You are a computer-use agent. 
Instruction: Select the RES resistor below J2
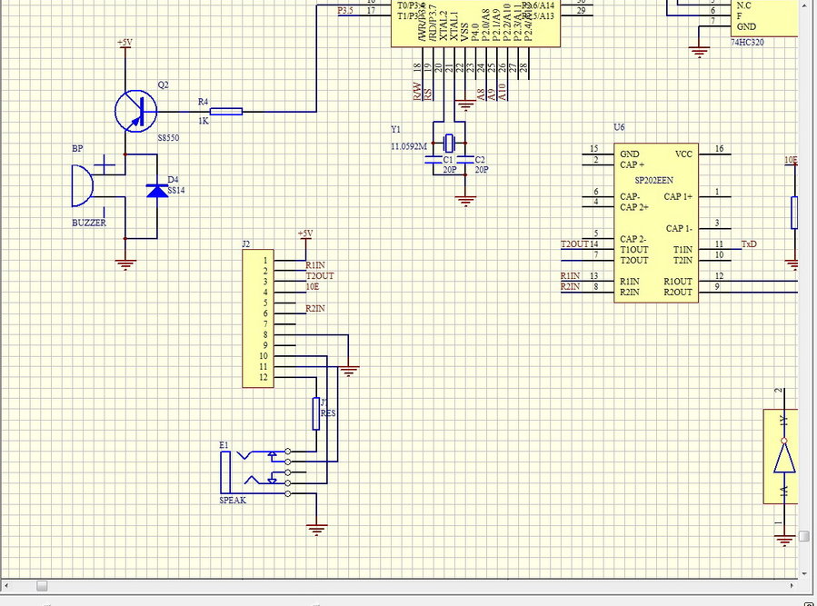pyautogui.click(x=316, y=413)
